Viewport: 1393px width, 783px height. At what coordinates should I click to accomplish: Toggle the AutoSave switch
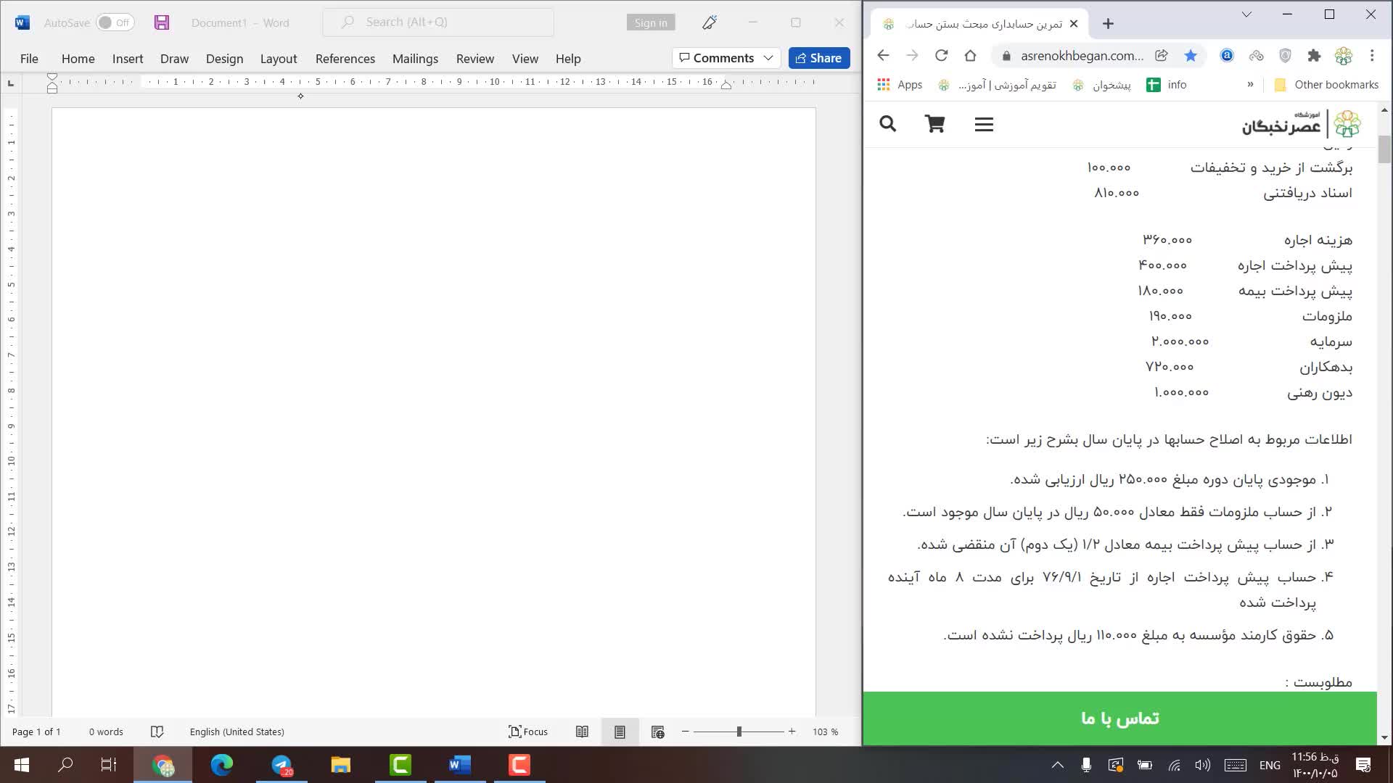click(x=115, y=22)
